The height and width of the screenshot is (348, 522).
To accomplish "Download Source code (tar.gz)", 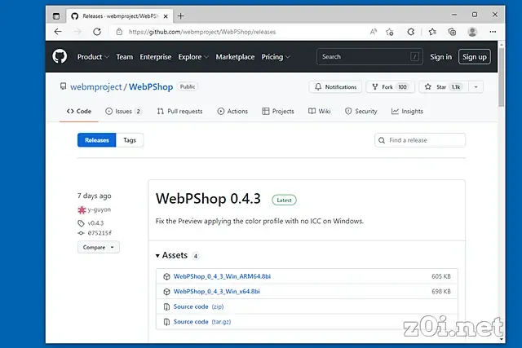I will (x=202, y=322).
